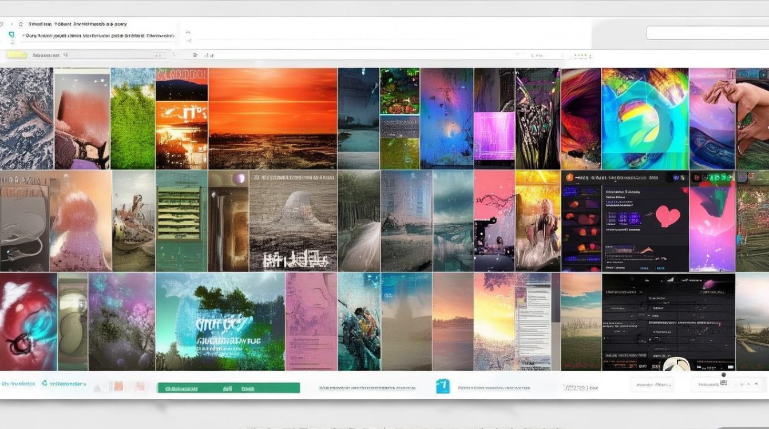Image resolution: width=769 pixels, height=429 pixels.
Task: Select the pink heart dark-themed thumbnail
Action: pos(645,220)
